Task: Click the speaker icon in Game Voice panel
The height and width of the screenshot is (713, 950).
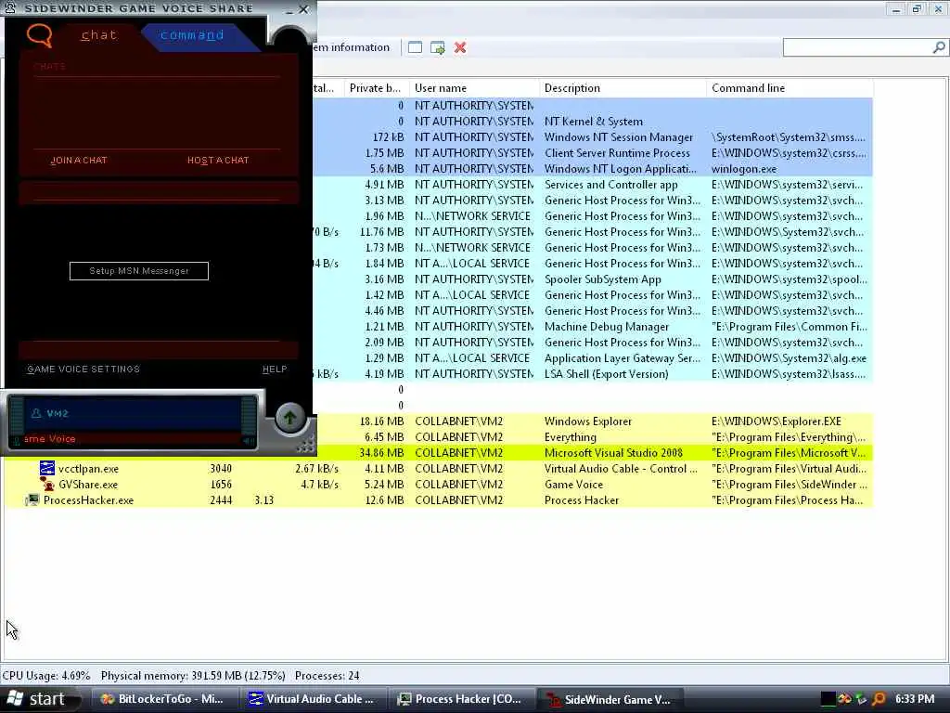Action: pyautogui.click(x=249, y=440)
